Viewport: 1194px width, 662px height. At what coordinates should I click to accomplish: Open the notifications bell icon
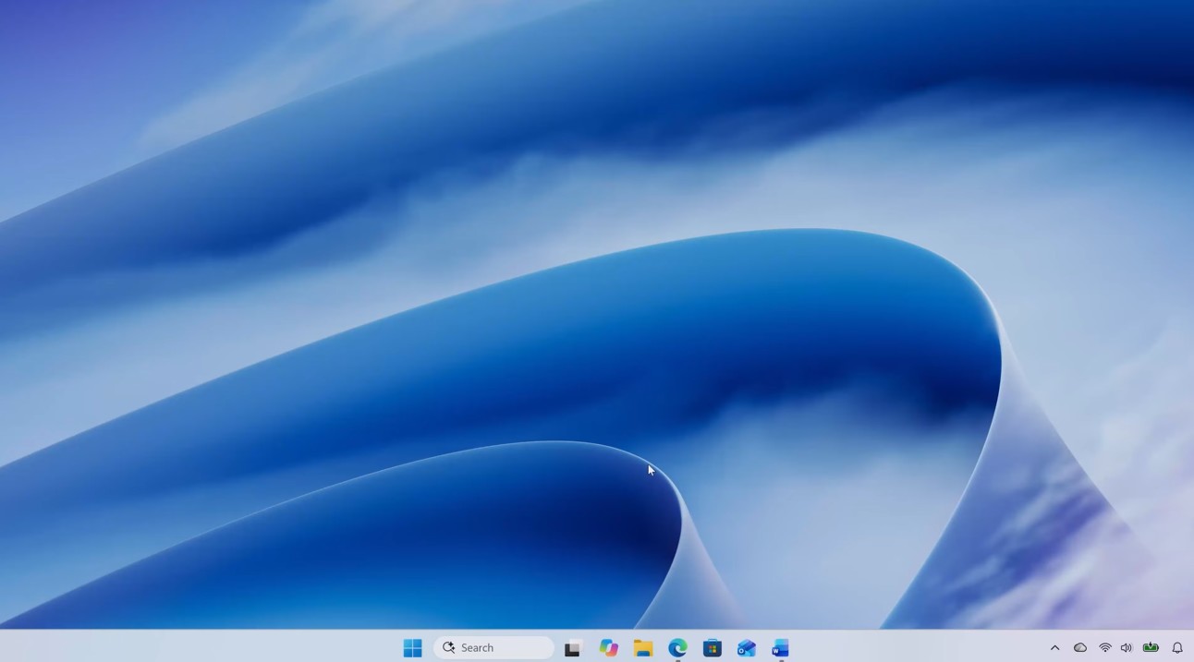1177,648
